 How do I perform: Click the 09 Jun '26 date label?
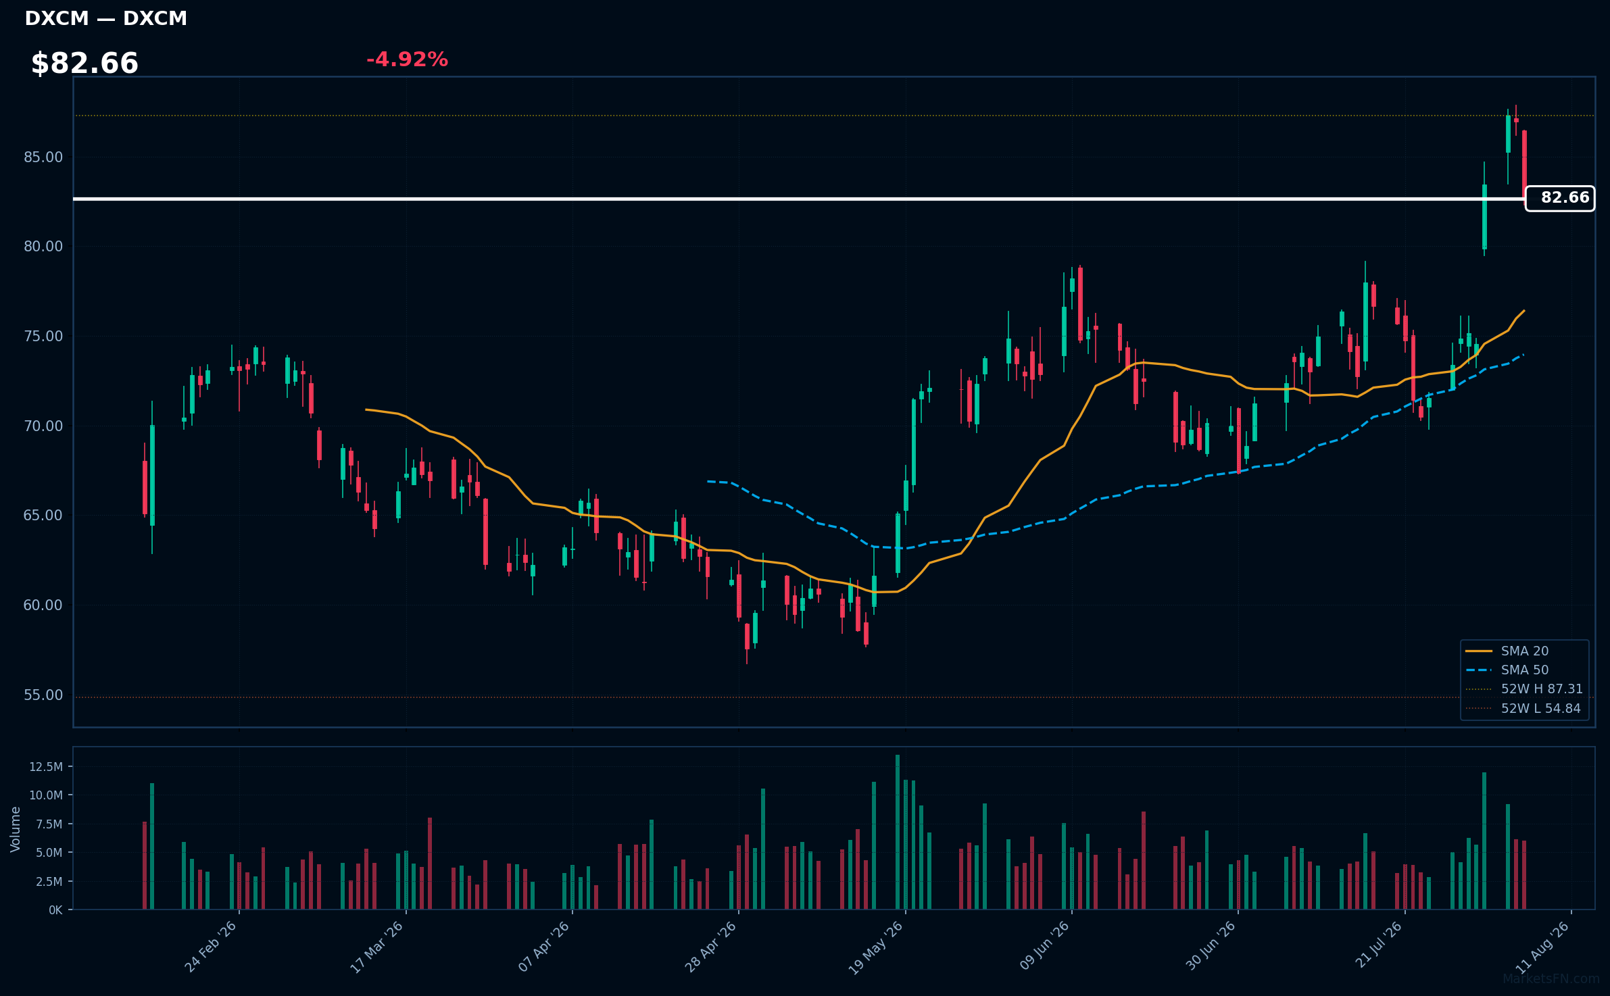[x=1044, y=946]
